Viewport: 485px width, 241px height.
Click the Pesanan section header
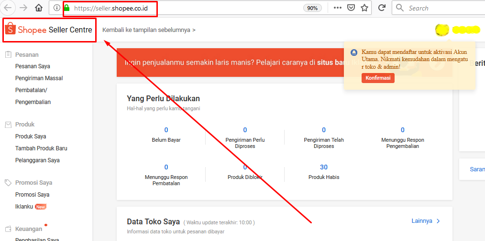(27, 55)
